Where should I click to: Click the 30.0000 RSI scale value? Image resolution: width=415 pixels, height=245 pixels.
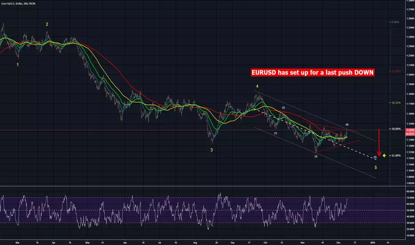click(411, 223)
